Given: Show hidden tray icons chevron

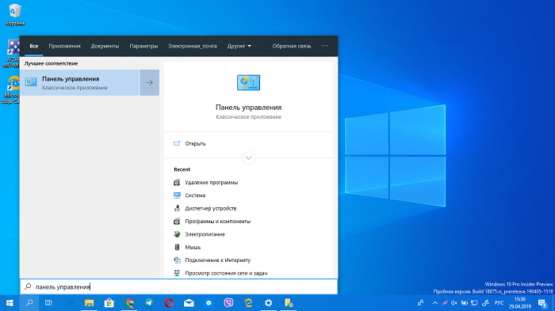Looking at the screenshot, I should coord(435,303).
